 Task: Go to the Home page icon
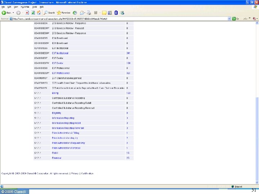(39, 13)
